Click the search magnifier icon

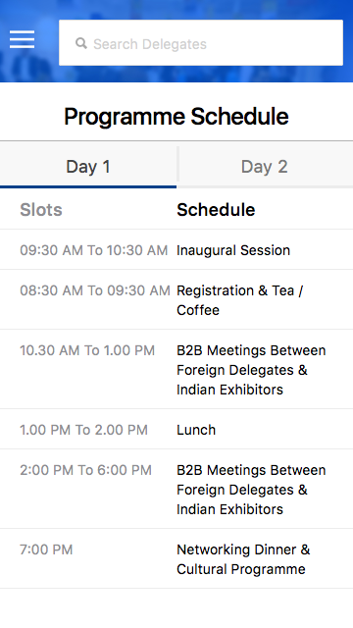click(81, 43)
